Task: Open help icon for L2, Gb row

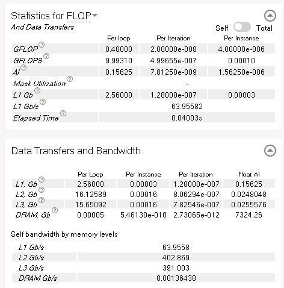Action: (42, 190)
